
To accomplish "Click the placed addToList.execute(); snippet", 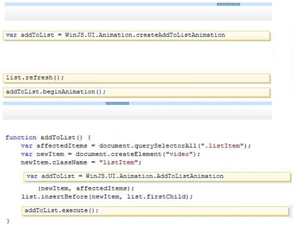I will click(155, 211).
